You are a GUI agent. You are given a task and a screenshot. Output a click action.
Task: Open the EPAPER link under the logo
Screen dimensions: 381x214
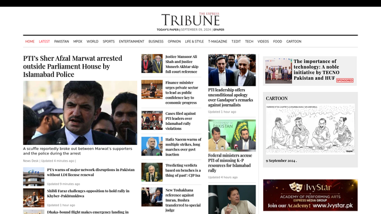[219, 30]
